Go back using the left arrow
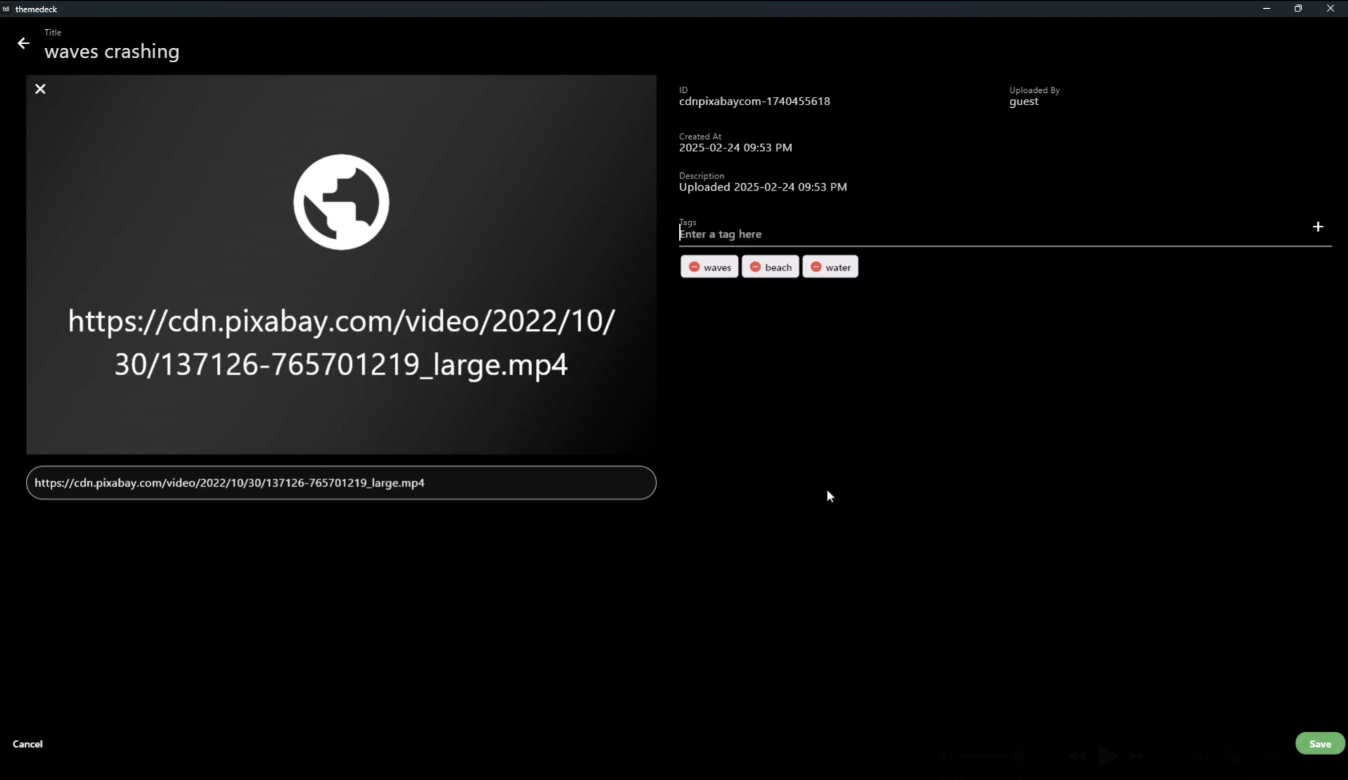The image size is (1348, 780). coord(23,43)
